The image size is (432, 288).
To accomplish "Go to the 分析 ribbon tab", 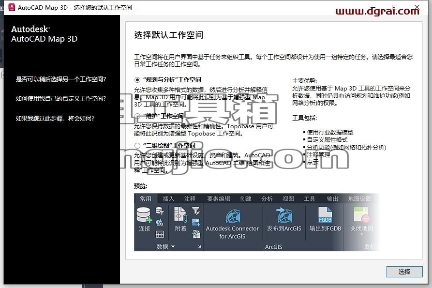I will point(267,199).
